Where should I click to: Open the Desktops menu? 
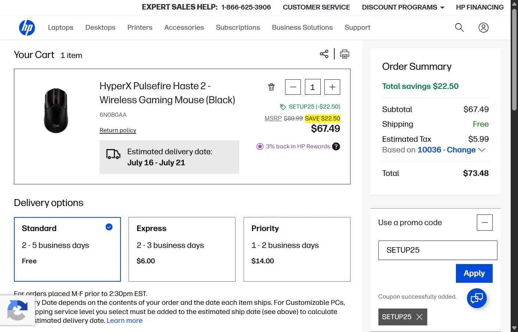pyautogui.click(x=100, y=28)
